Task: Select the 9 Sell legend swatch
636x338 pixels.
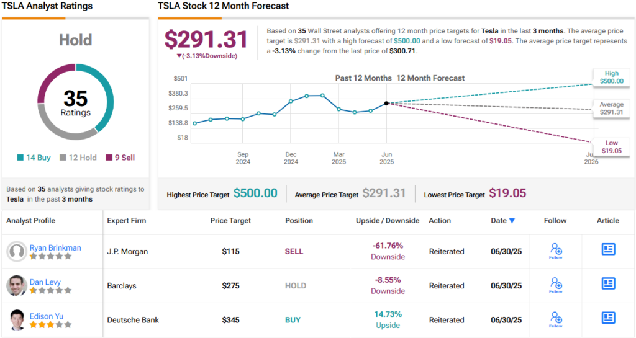Action: pos(109,158)
